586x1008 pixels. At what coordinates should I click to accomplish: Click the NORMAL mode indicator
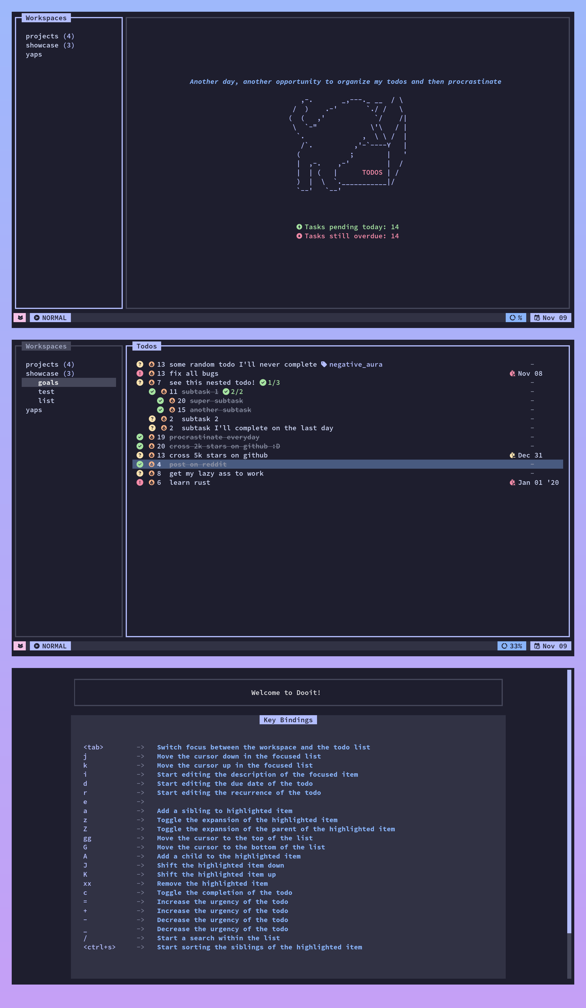(x=50, y=646)
